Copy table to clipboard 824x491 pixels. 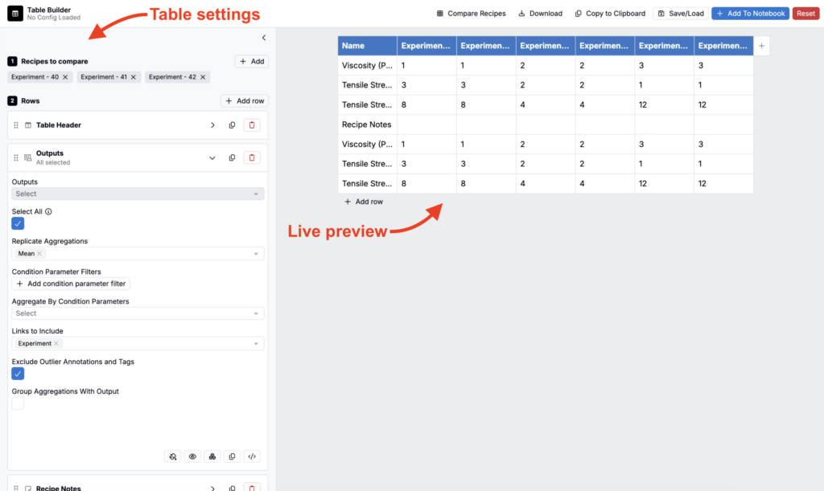610,14
